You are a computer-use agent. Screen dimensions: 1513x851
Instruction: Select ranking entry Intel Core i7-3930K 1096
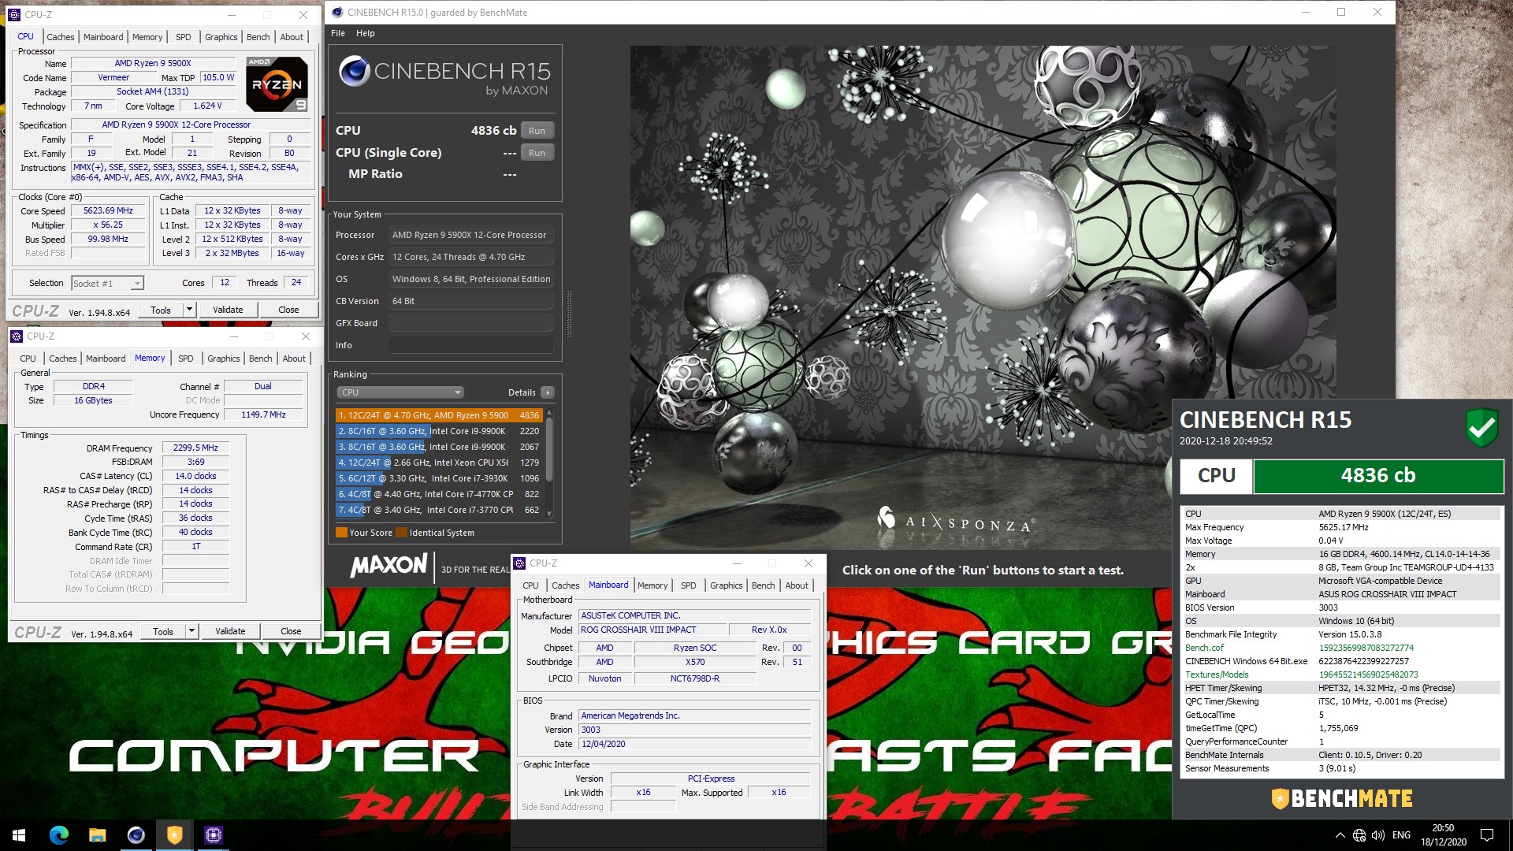438,478
